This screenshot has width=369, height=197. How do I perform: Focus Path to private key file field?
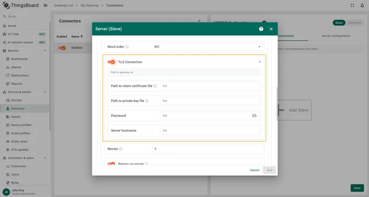(x=210, y=101)
